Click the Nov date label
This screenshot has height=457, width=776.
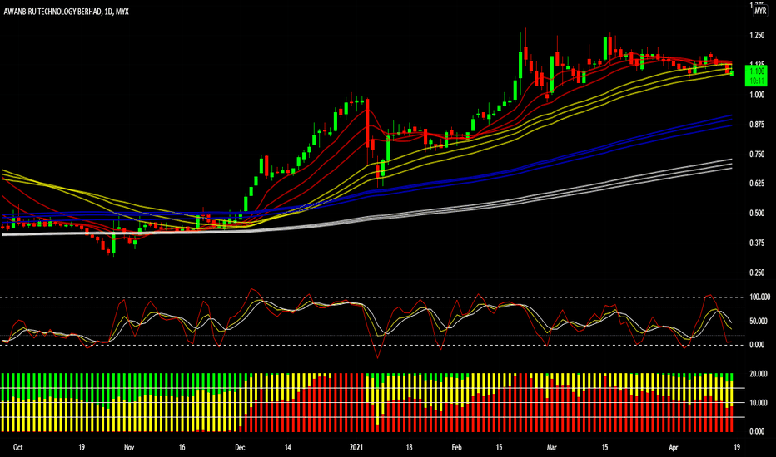(x=129, y=448)
